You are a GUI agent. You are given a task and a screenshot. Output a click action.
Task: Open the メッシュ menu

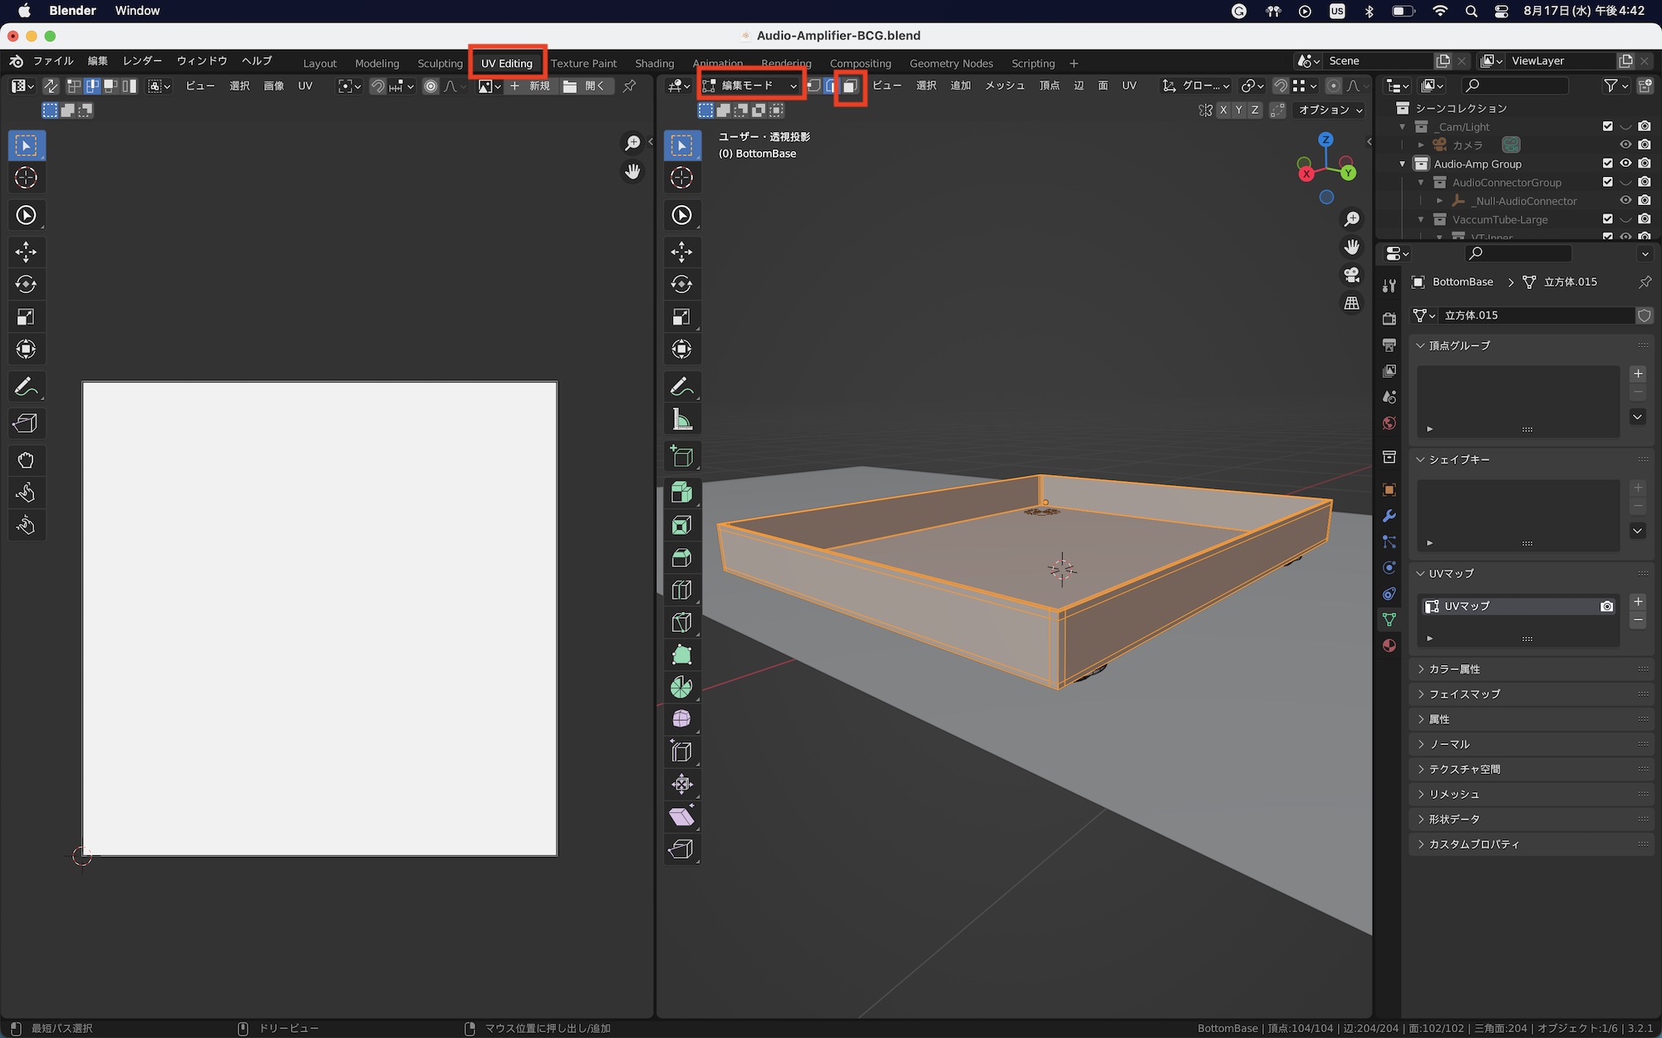click(1004, 86)
